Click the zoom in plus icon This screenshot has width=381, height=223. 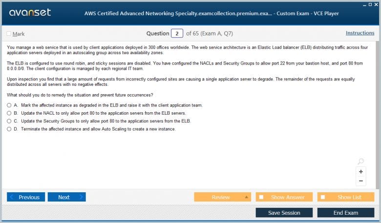coord(361,171)
